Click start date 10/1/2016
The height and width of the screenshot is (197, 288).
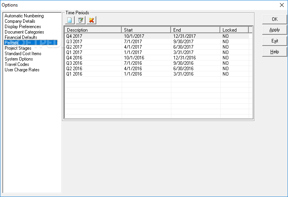pos(134,58)
